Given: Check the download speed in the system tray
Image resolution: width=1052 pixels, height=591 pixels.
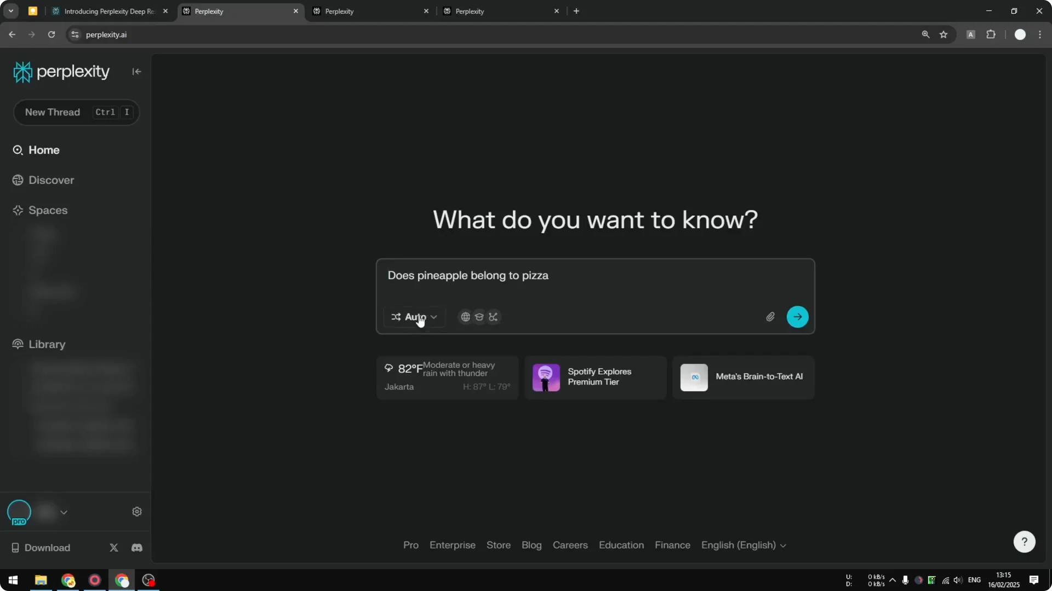Looking at the screenshot, I should (875, 583).
